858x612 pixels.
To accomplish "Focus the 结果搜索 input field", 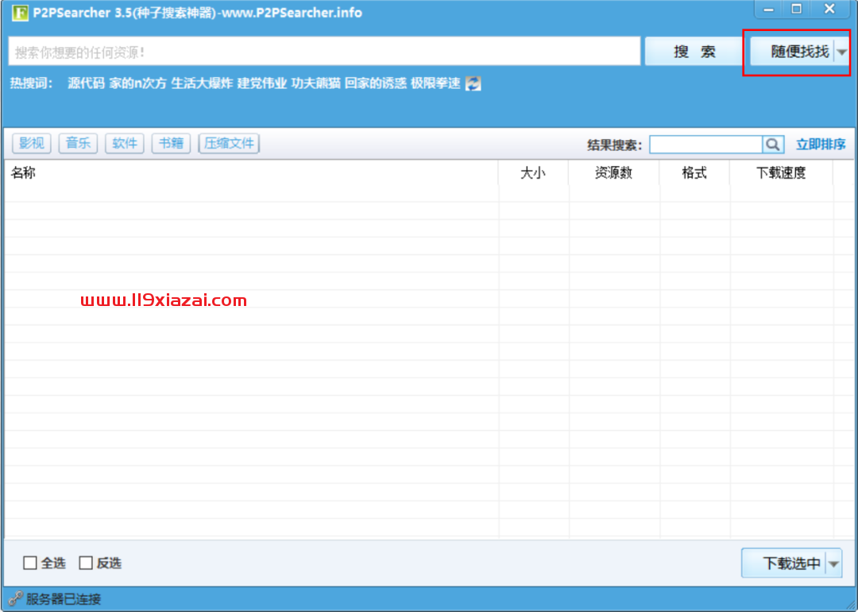I will coord(706,145).
